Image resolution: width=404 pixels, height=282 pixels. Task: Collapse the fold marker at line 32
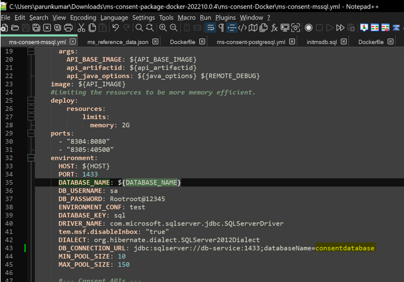pyautogui.click(x=31, y=158)
